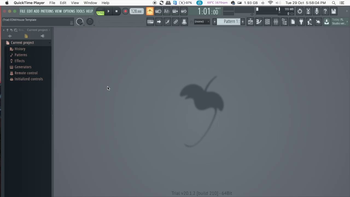Click the multilink to controllers chain icon
This screenshot has width=350, height=197.
point(176,22)
